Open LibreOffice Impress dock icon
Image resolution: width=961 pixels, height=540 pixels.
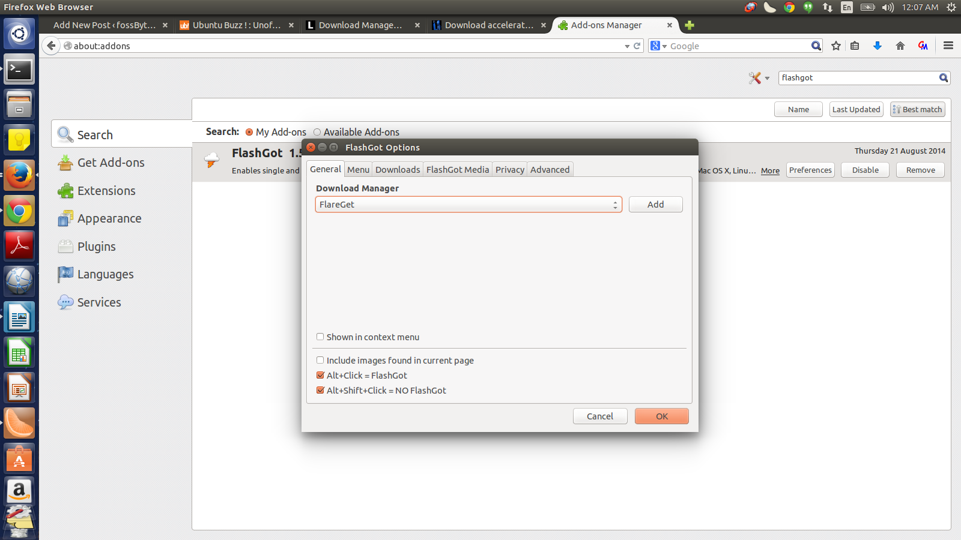coord(19,388)
